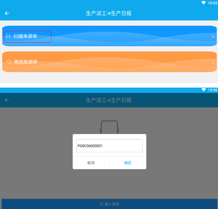This screenshot has width=218, height=209.
Task: Tap the 10:55 clock in status bar
Action: point(212,3)
